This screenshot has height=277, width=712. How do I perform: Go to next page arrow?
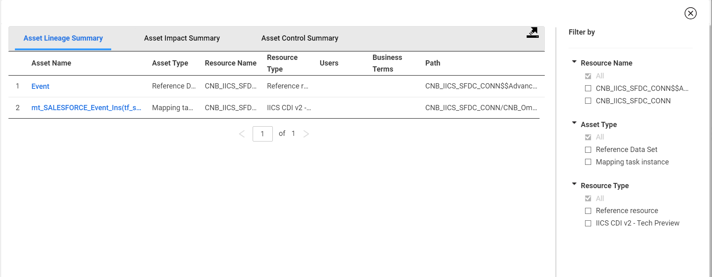[x=306, y=134]
